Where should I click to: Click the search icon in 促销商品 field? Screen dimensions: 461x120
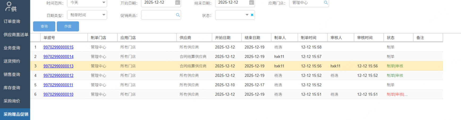tap(178, 15)
